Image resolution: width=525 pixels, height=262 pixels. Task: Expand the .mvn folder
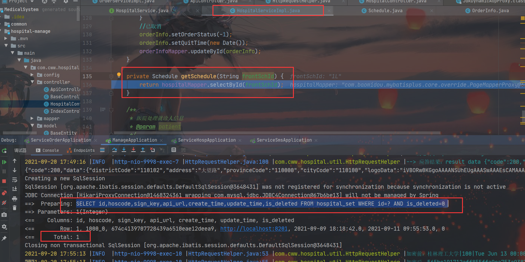click(x=6, y=38)
